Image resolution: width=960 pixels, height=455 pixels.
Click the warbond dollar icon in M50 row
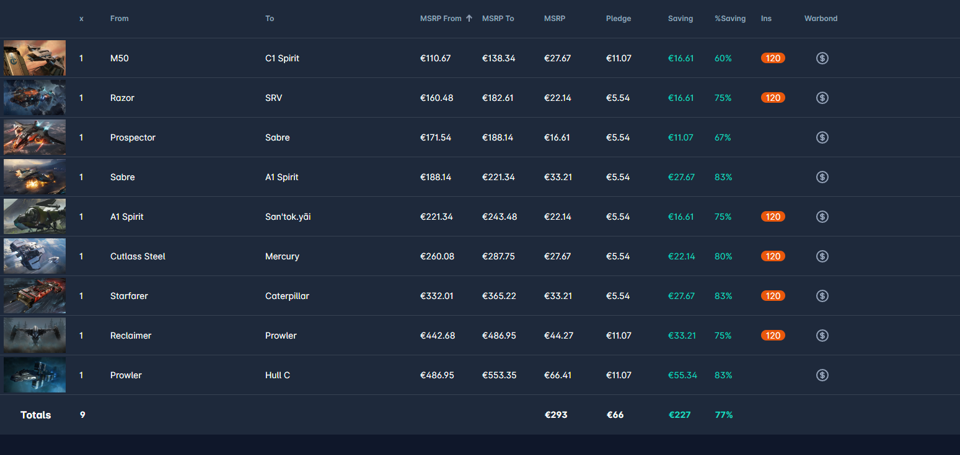pos(822,58)
